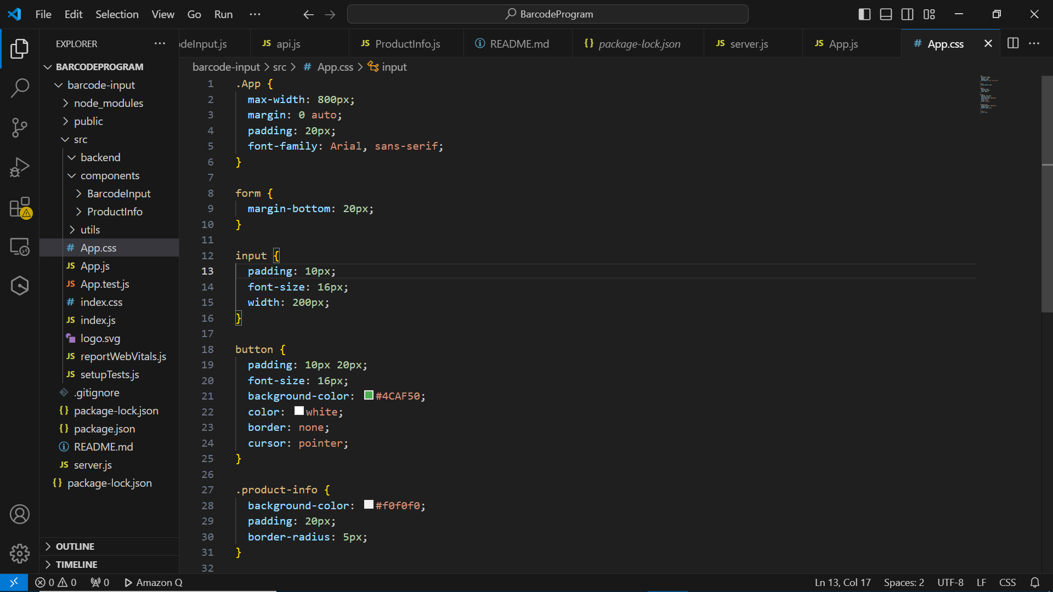The width and height of the screenshot is (1053, 592).
Task: Click Spaces: 2 indentation setting
Action: point(903,583)
